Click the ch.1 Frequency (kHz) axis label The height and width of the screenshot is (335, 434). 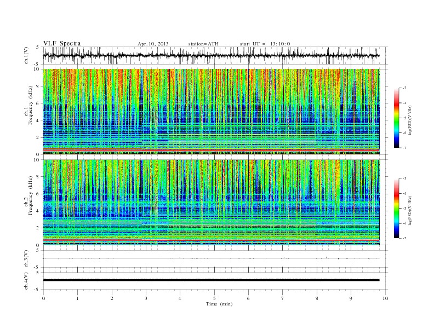[28, 105]
